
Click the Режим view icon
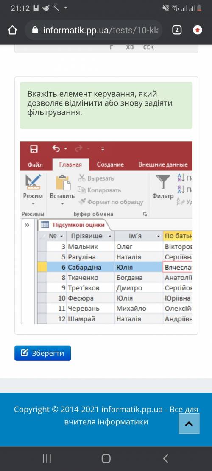[x=33, y=182]
